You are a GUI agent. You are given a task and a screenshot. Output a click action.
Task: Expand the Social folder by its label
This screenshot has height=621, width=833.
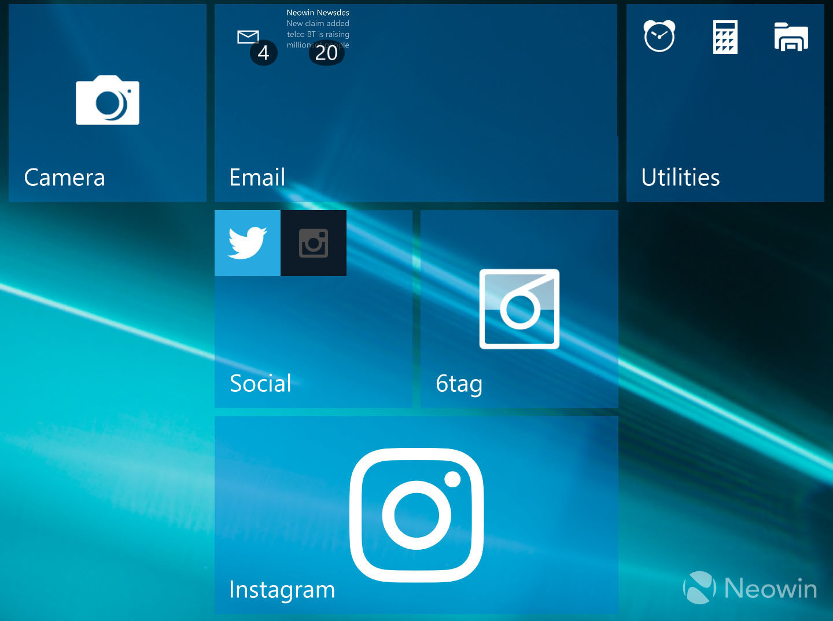[260, 383]
